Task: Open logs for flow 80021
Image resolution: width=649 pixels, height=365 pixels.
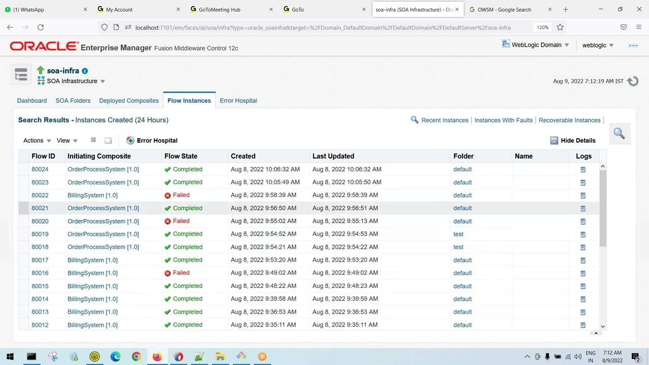Action: 583,208
